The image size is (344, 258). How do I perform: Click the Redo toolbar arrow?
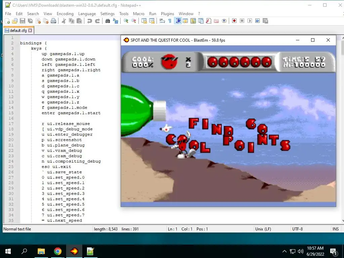point(97,21)
